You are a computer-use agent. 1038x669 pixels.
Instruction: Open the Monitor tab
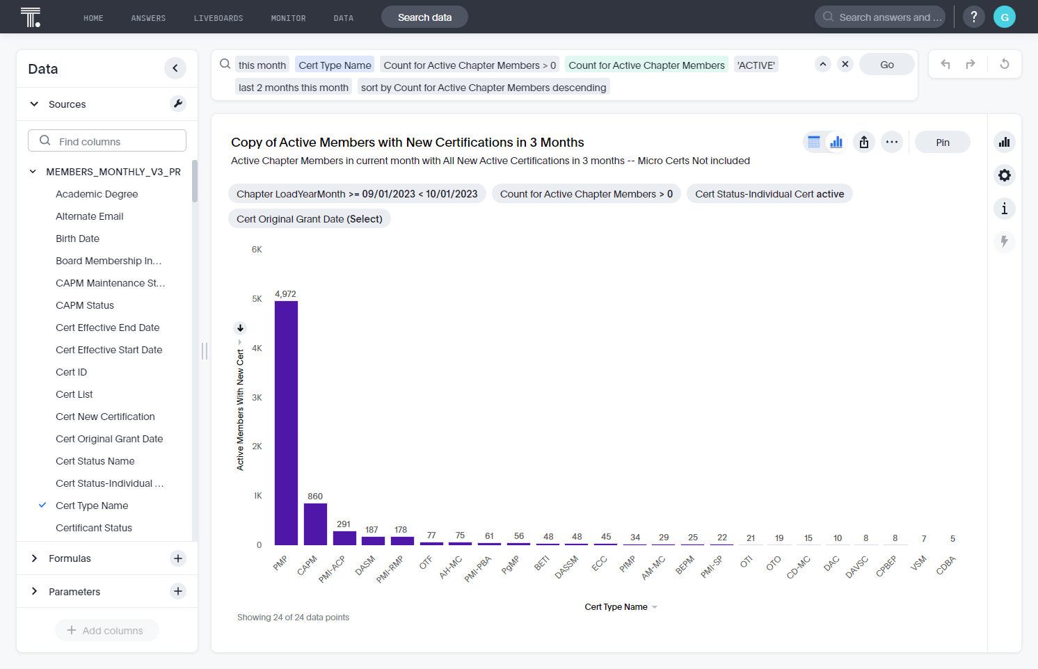click(288, 18)
